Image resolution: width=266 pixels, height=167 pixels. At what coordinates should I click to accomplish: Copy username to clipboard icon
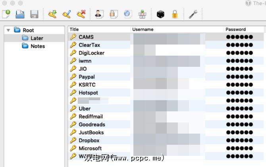99,14
